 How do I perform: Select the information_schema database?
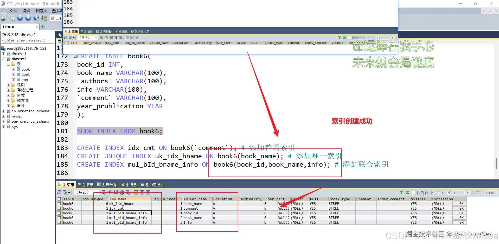coord(30,111)
